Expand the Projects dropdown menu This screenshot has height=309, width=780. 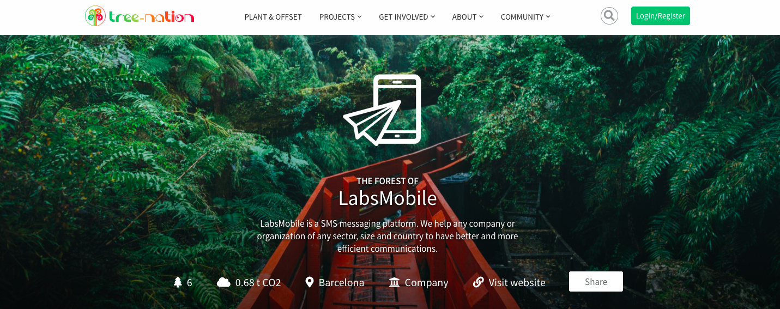[x=341, y=17]
